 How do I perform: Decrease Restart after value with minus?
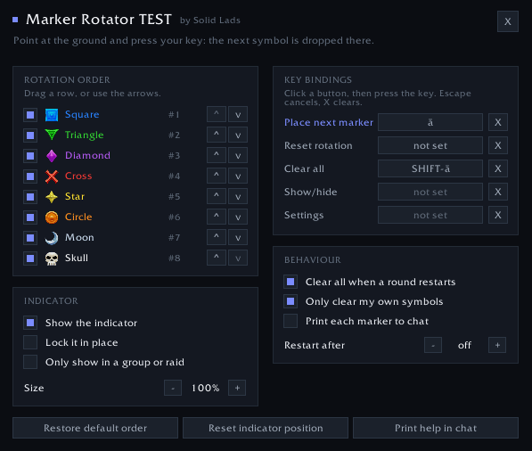433,345
